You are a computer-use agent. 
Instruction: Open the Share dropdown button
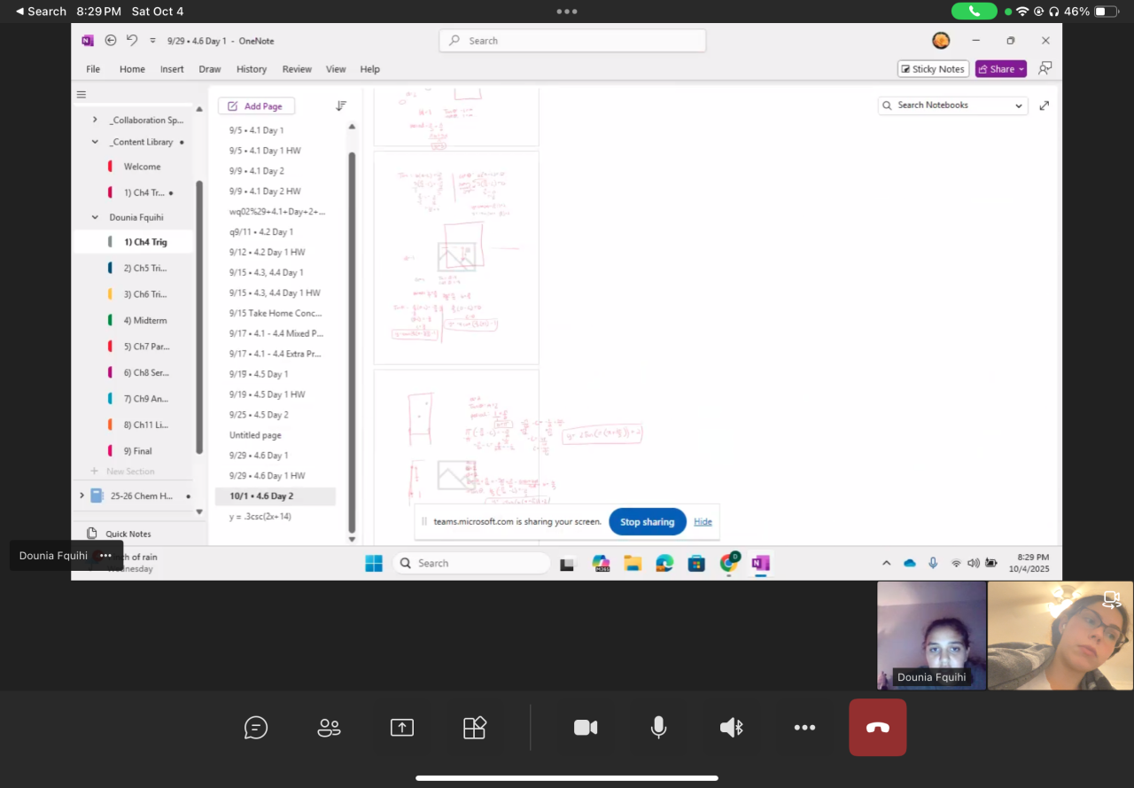pyautogui.click(x=1000, y=69)
